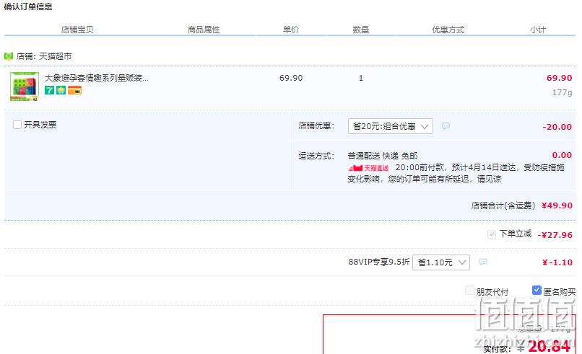This screenshot has width=582, height=354.
Task: Enable the 朋友代付 checkbox
Action: [469, 291]
